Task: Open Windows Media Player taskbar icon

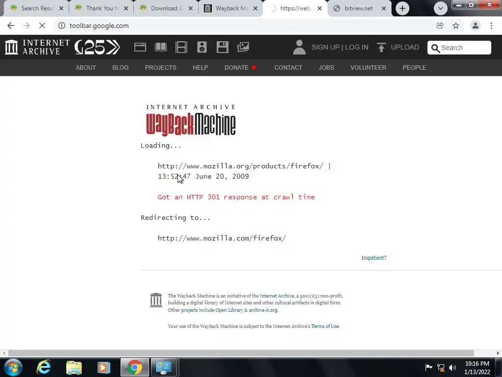Action: point(103,367)
